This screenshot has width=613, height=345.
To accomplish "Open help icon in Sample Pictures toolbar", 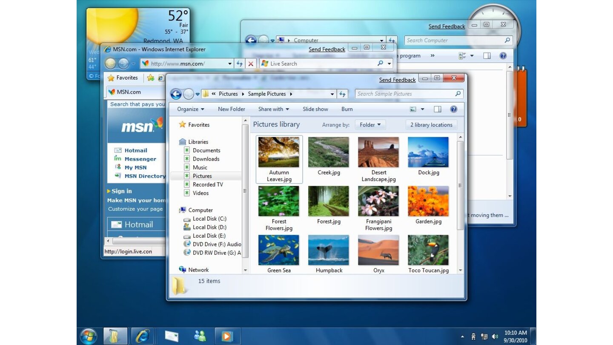I will pos(454,109).
